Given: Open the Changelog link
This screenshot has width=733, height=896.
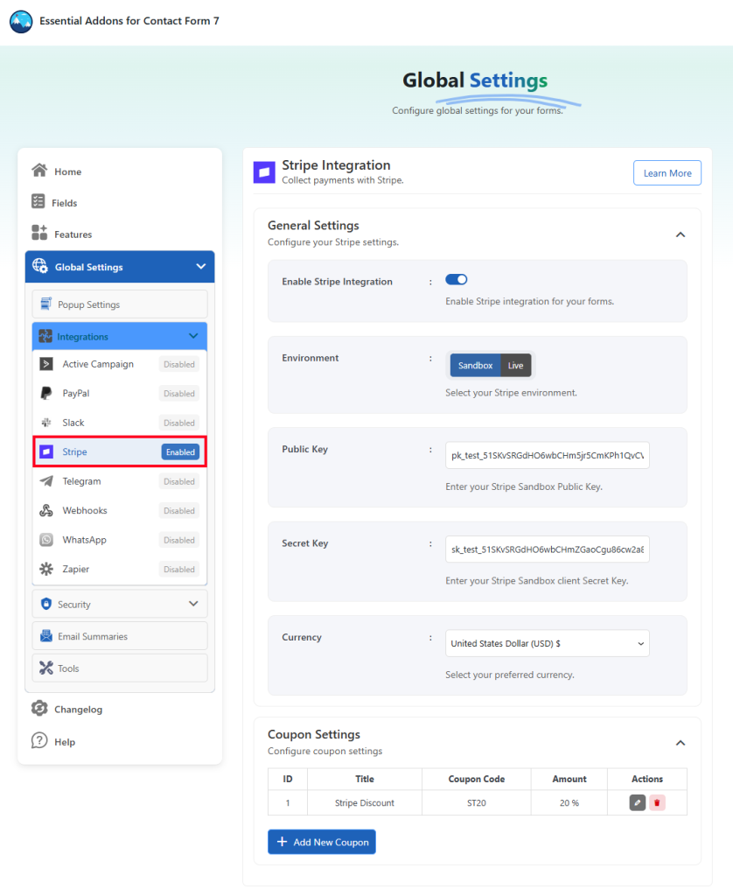Looking at the screenshot, I should 78,709.
